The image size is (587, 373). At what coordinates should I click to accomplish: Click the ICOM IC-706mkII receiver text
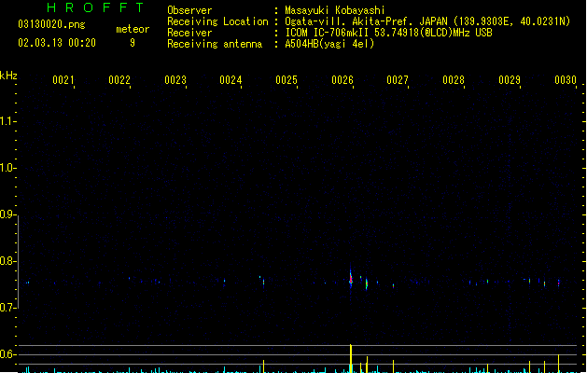coord(388,33)
